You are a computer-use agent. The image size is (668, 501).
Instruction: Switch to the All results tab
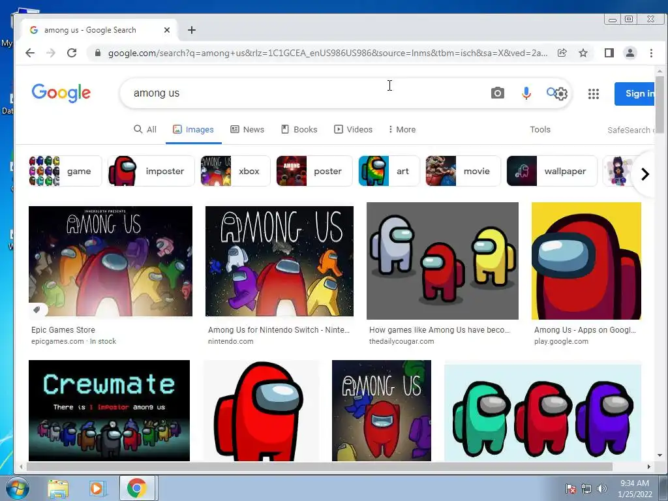[145, 130]
